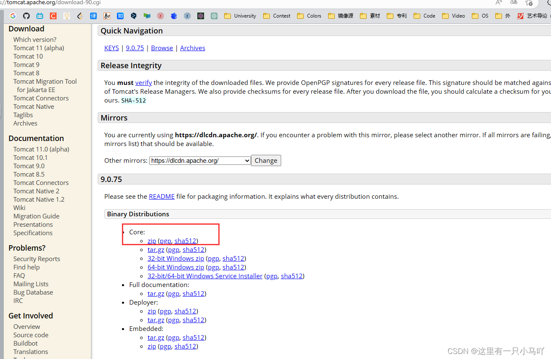Open the Code bookmarks folder

tap(424, 16)
